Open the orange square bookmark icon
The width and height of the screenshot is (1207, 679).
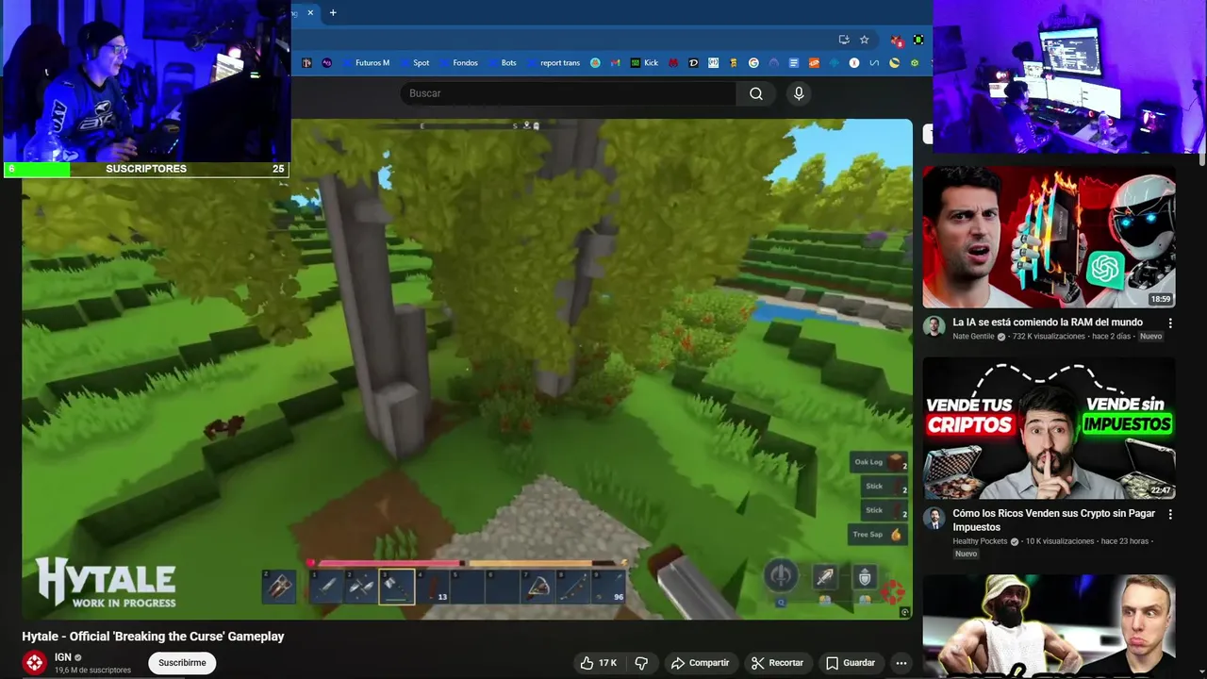815,63
